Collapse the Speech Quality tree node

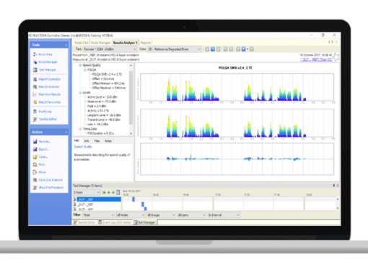coord(80,66)
